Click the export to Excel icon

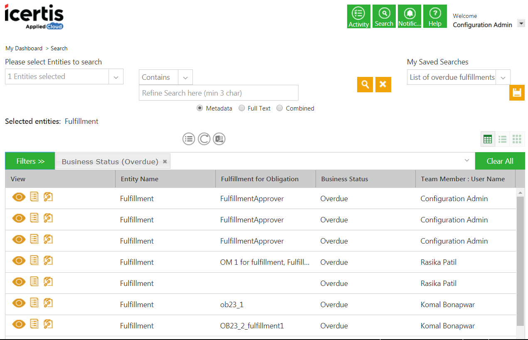click(x=219, y=139)
